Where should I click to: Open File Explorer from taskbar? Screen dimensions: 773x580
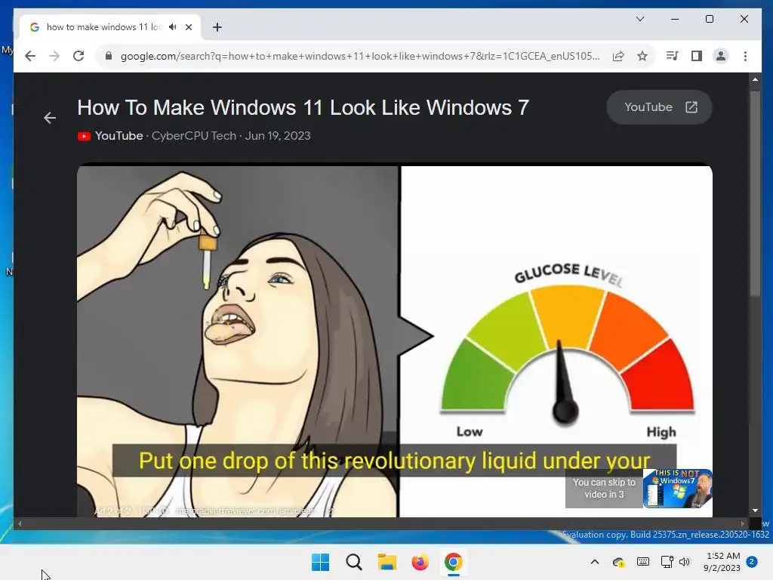pyautogui.click(x=387, y=562)
